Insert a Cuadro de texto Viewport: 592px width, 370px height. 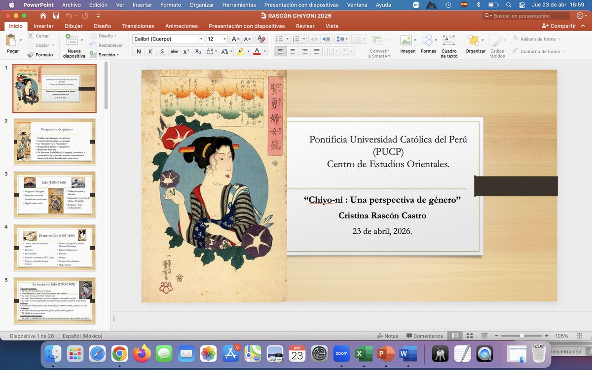(x=449, y=47)
